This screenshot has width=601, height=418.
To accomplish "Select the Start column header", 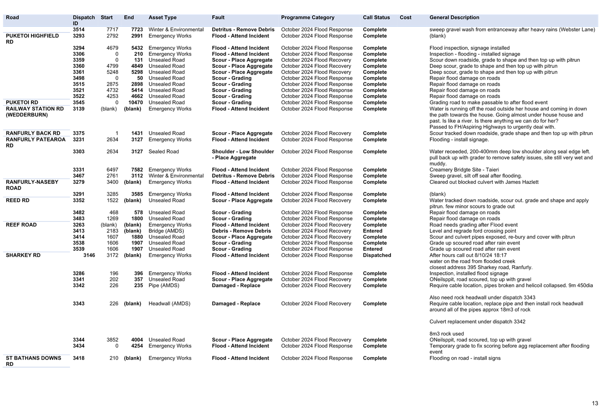I will coord(106,17).
